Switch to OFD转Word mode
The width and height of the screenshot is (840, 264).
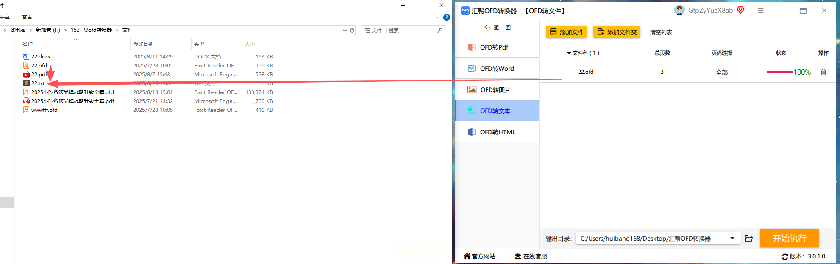click(x=497, y=68)
